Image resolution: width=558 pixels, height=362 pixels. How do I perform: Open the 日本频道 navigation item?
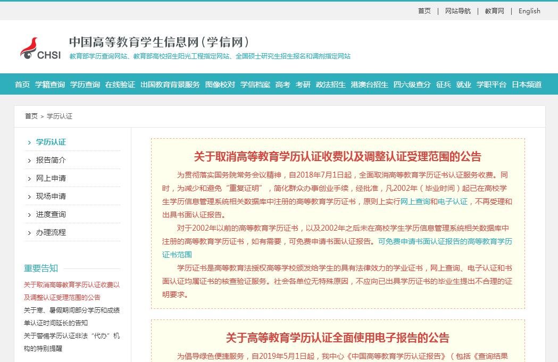coord(527,85)
